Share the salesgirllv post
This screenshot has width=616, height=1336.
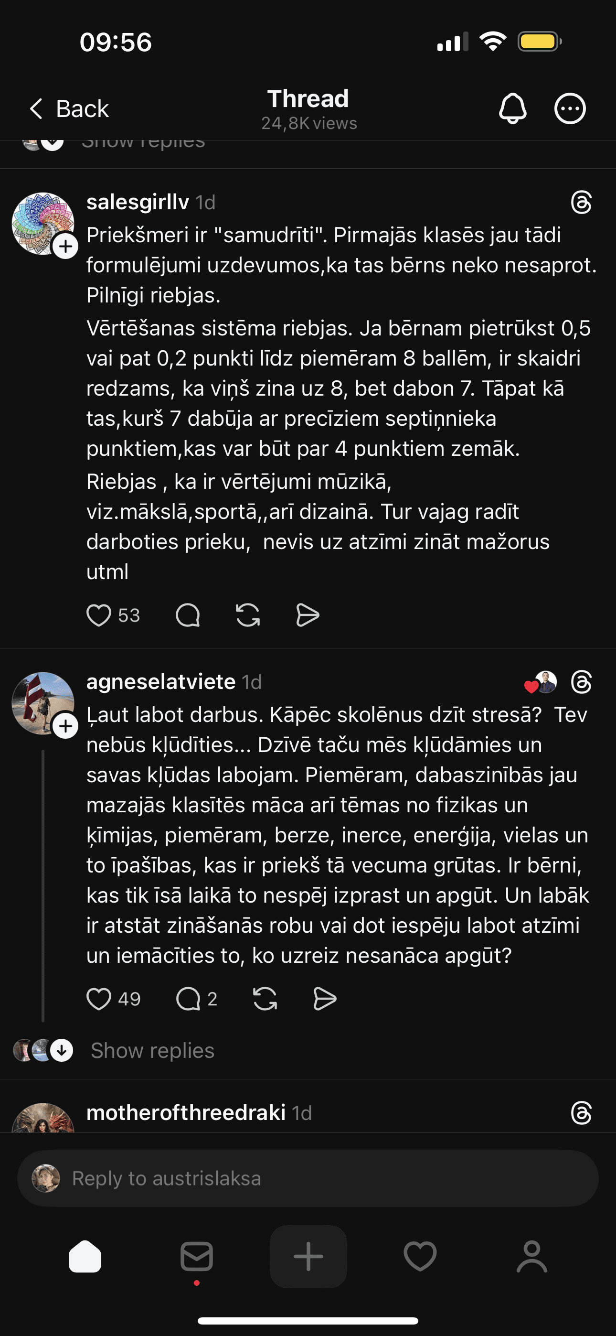(308, 615)
